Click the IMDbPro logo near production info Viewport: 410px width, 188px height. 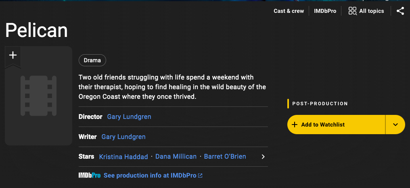[x=90, y=176]
